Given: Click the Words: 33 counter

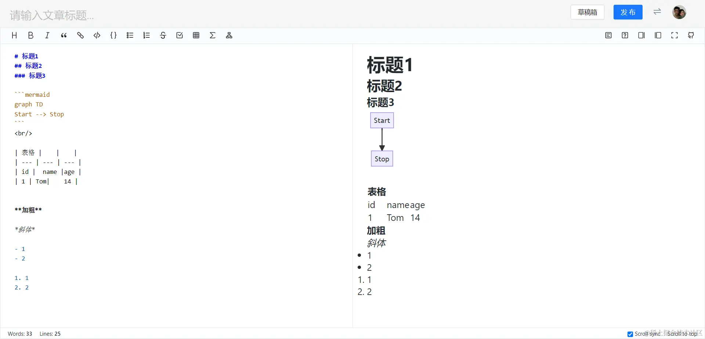Looking at the screenshot, I should pyautogui.click(x=20, y=333).
